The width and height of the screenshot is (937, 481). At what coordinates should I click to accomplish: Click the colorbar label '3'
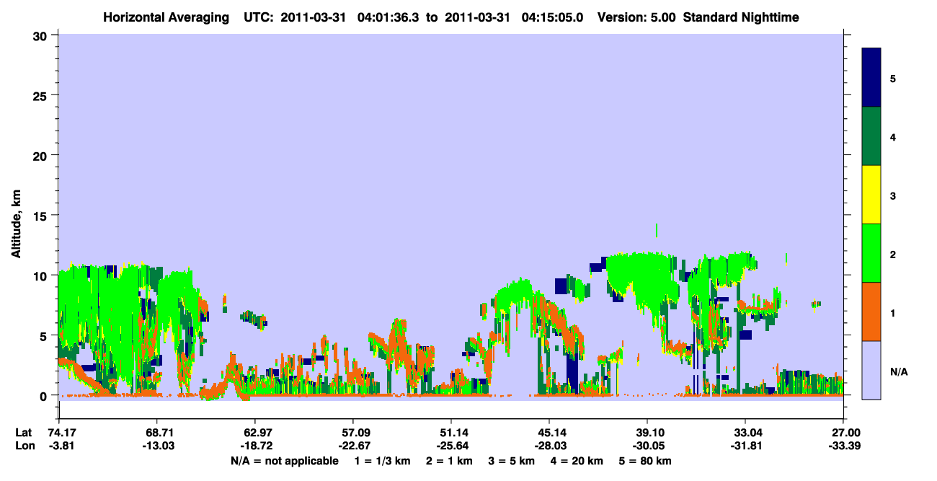pos(893,195)
